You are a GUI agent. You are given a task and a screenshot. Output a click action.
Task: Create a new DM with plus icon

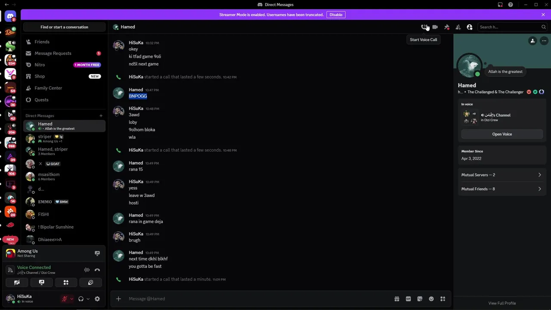pos(101,115)
